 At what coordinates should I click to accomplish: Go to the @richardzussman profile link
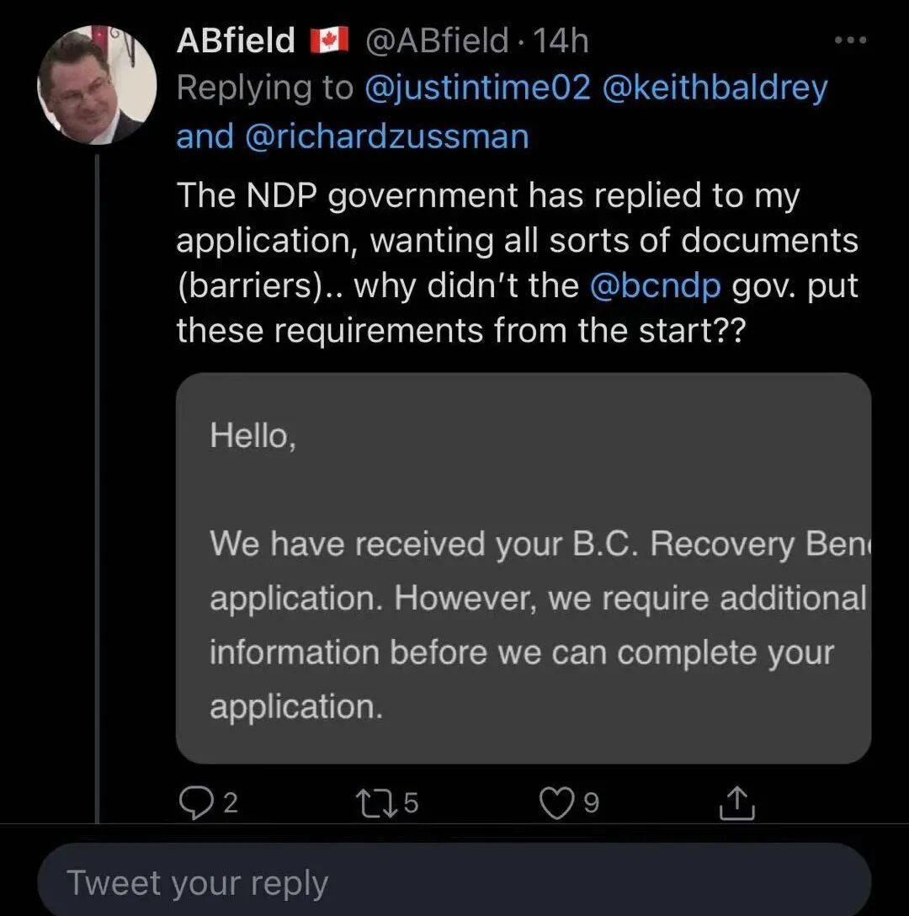(x=386, y=136)
